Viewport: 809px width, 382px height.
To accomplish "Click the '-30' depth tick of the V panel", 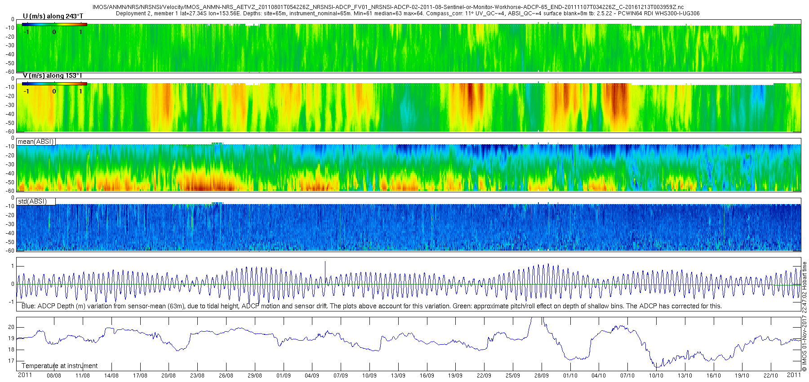I will pyautogui.click(x=10, y=105).
